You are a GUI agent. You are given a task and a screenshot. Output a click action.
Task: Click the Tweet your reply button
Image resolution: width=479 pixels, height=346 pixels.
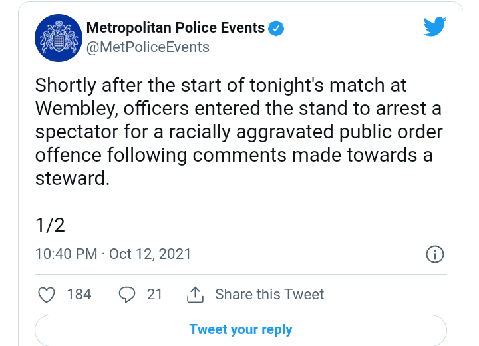[x=241, y=330]
